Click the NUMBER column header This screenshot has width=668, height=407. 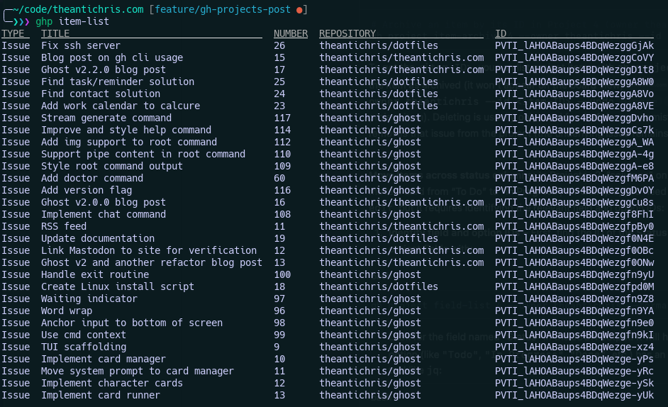[291, 33]
